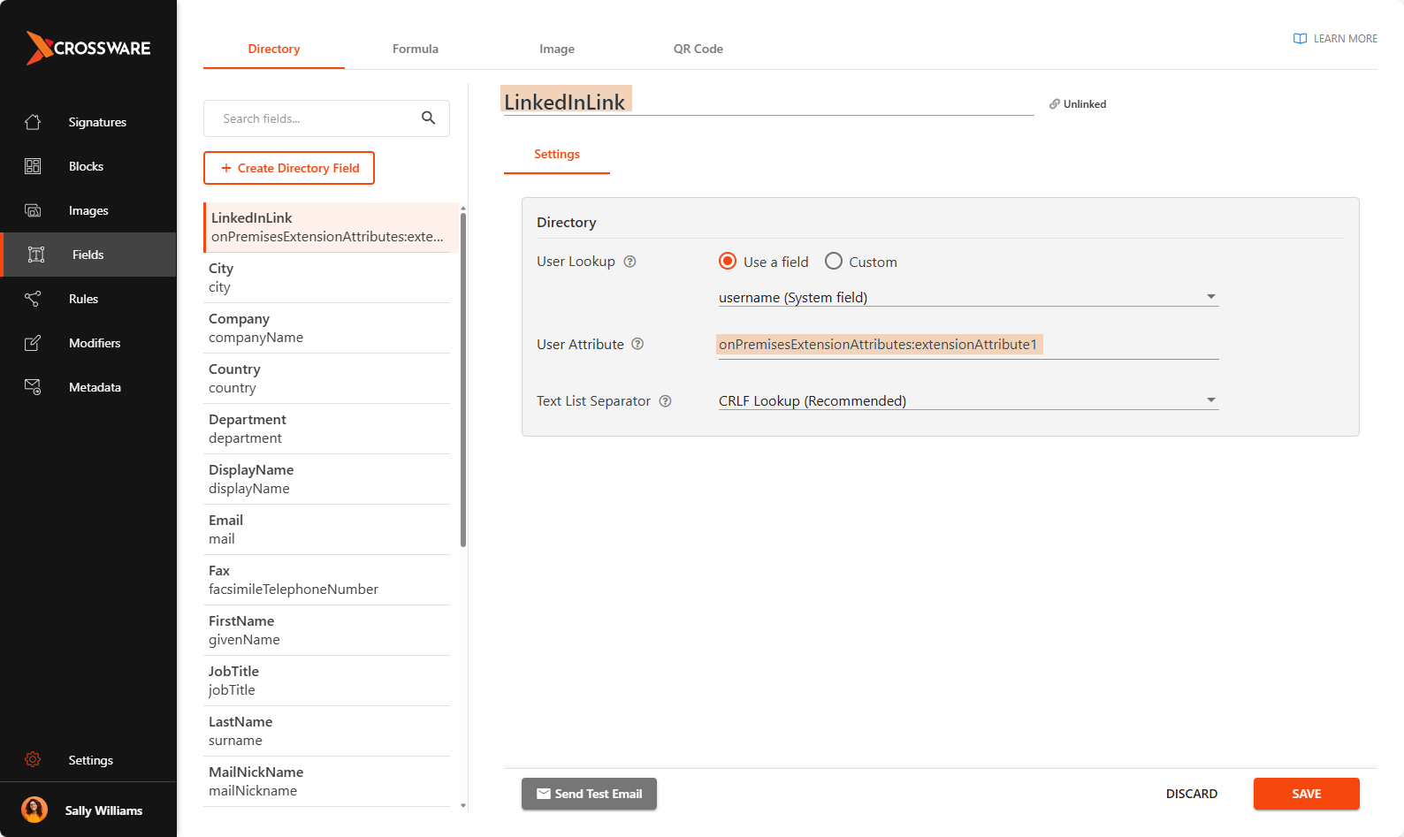Switch to the Formula tab
The width and height of the screenshot is (1404, 837).
416,49
